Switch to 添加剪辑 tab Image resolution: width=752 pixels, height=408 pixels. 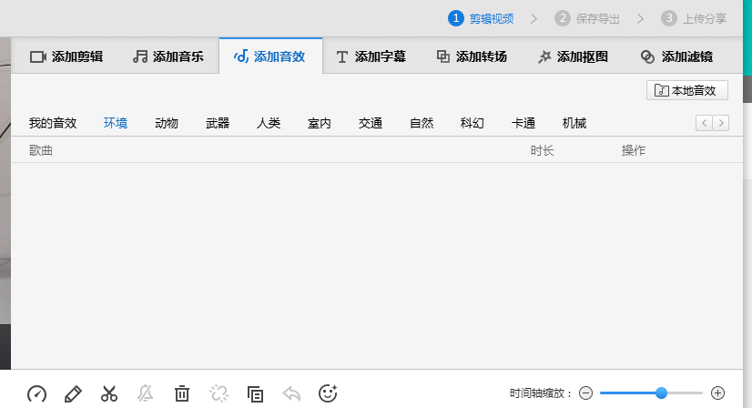tap(66, 56)
